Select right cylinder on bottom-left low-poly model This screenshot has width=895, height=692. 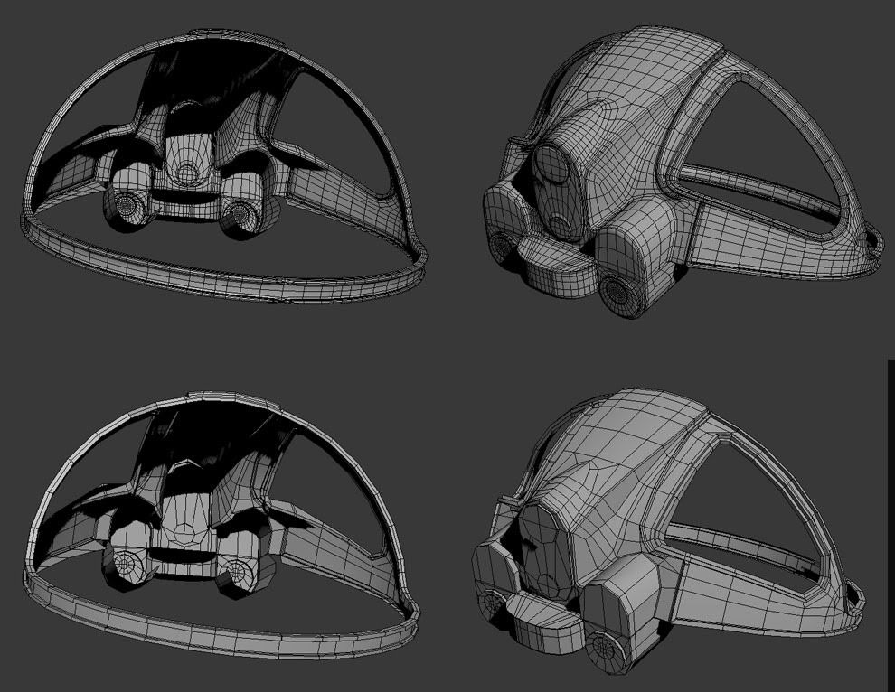click(x=238, y=571)
